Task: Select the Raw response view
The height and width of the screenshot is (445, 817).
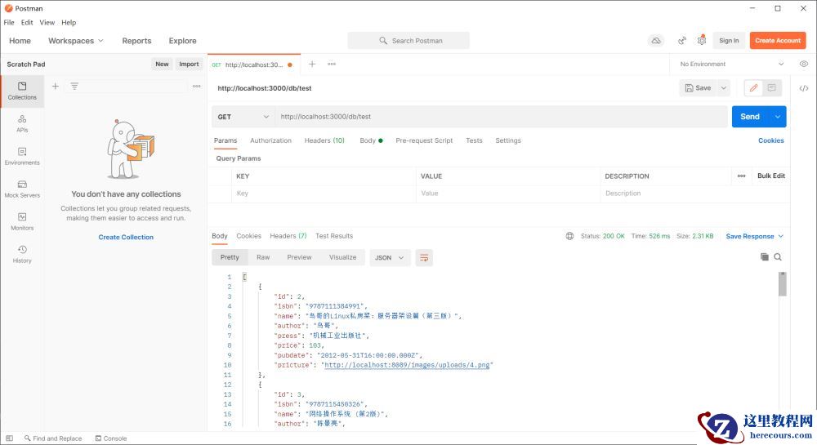Action: tap(263, 257)
